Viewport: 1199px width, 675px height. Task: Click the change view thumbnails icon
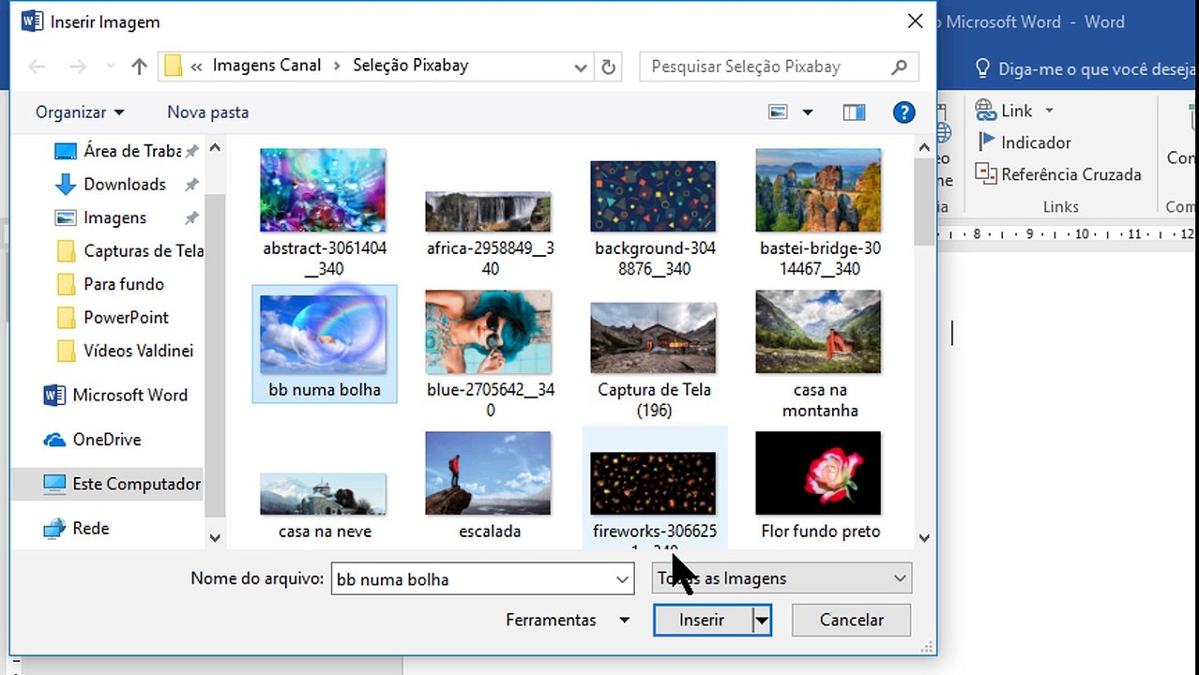click(x=778, y=112)
